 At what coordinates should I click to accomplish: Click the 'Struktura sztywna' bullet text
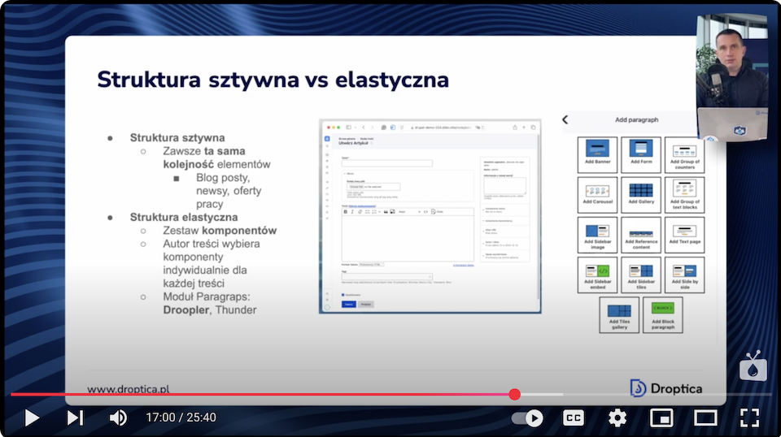(x=177, y=138)
